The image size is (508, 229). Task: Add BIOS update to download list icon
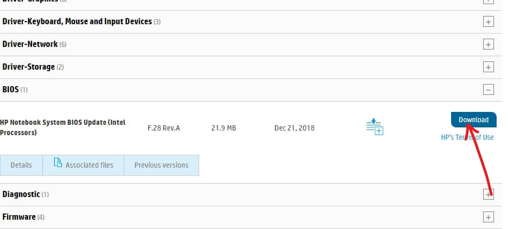point(374,127)
